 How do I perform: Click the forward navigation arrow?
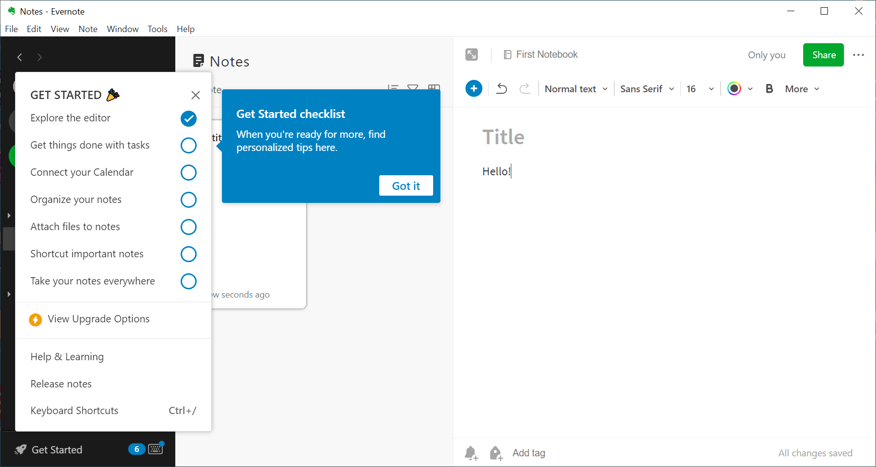coord(40,57)
